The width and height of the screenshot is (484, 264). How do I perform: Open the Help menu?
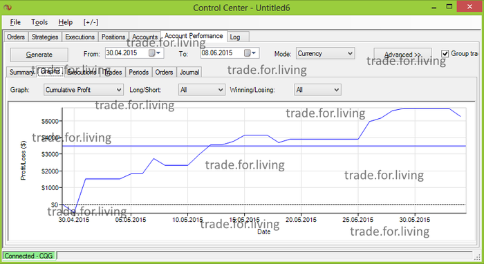click(66, 22)
